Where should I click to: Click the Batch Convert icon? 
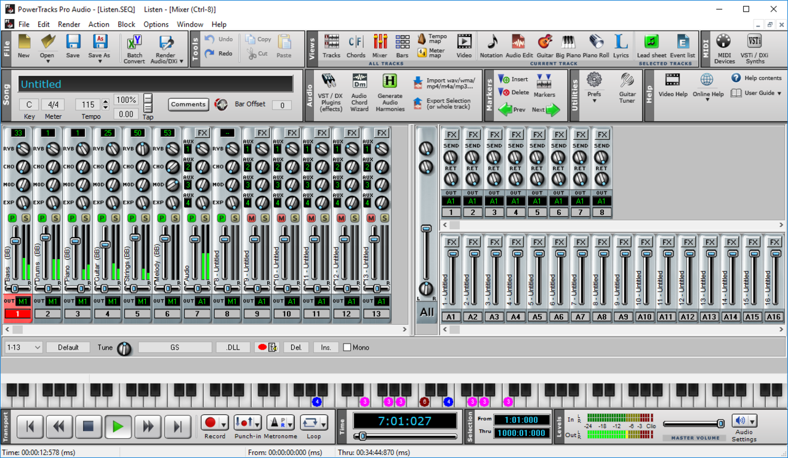[x=134, y=42]
